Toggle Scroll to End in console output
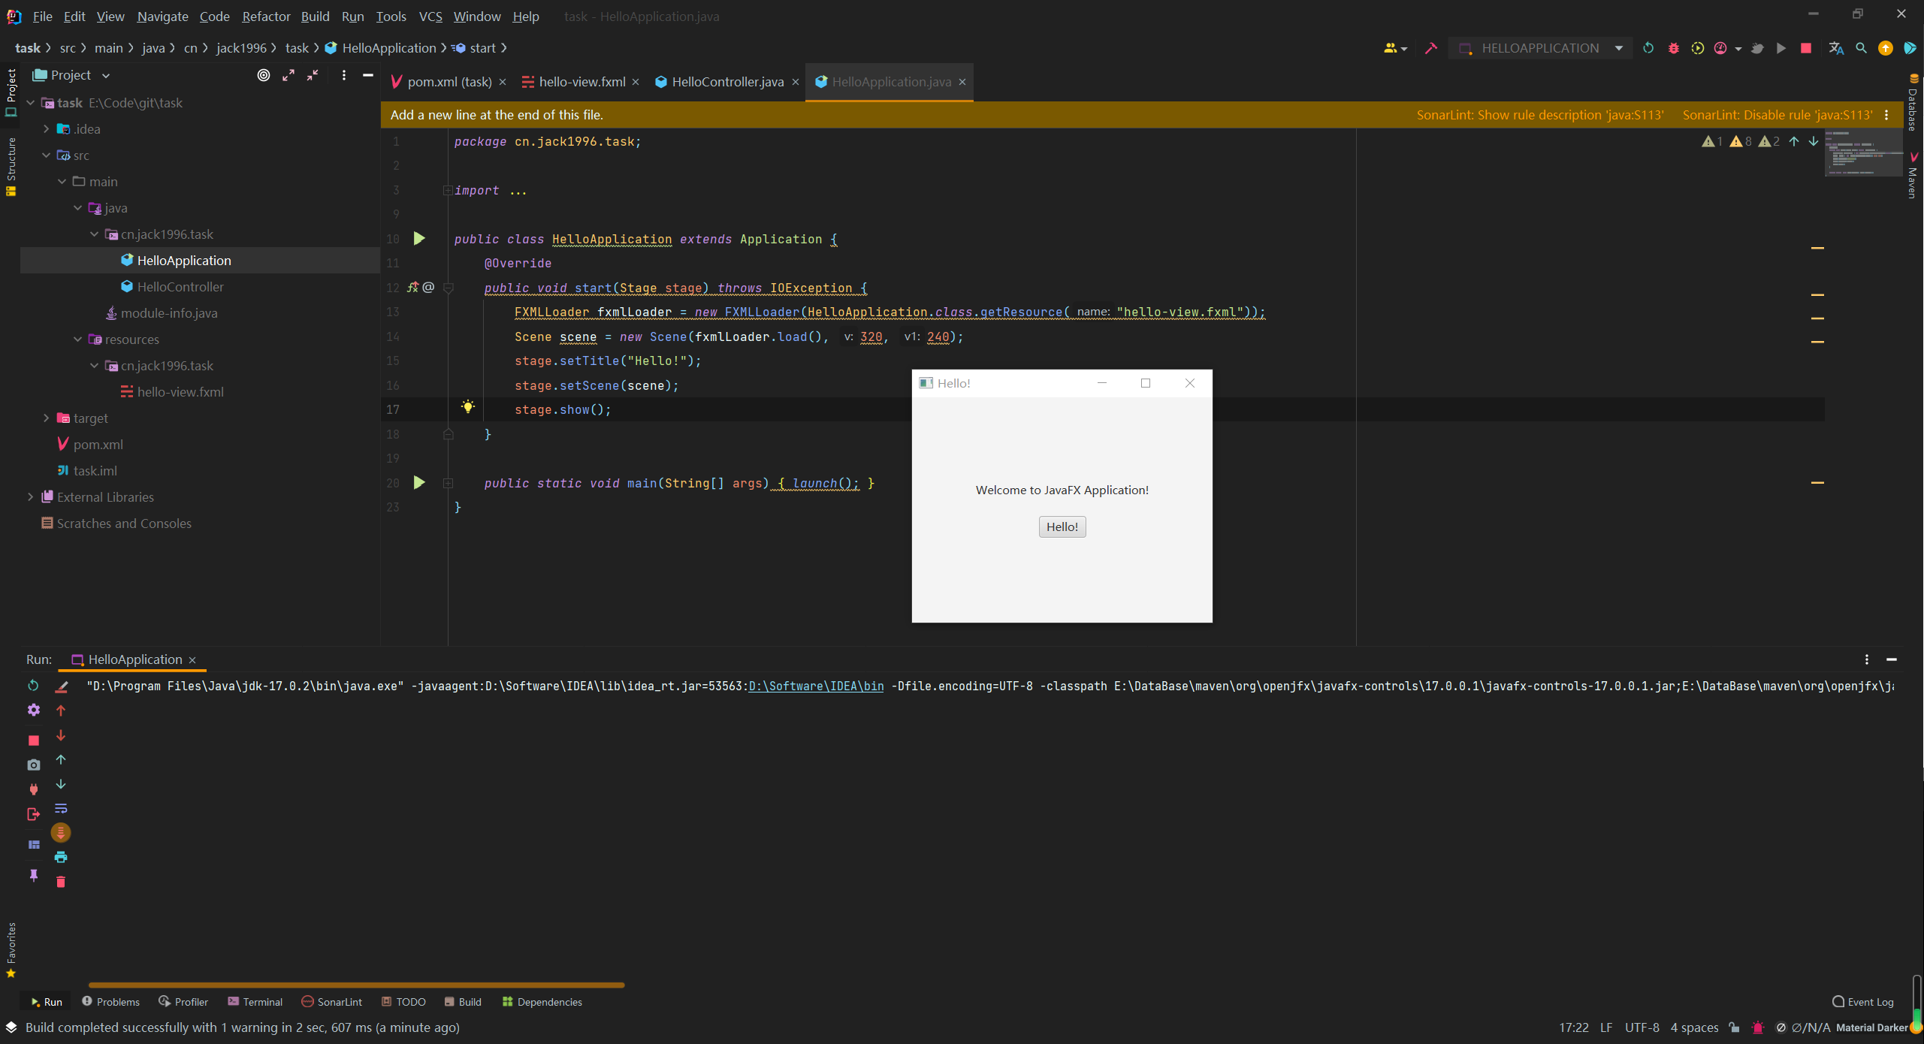 pos(61,832)
